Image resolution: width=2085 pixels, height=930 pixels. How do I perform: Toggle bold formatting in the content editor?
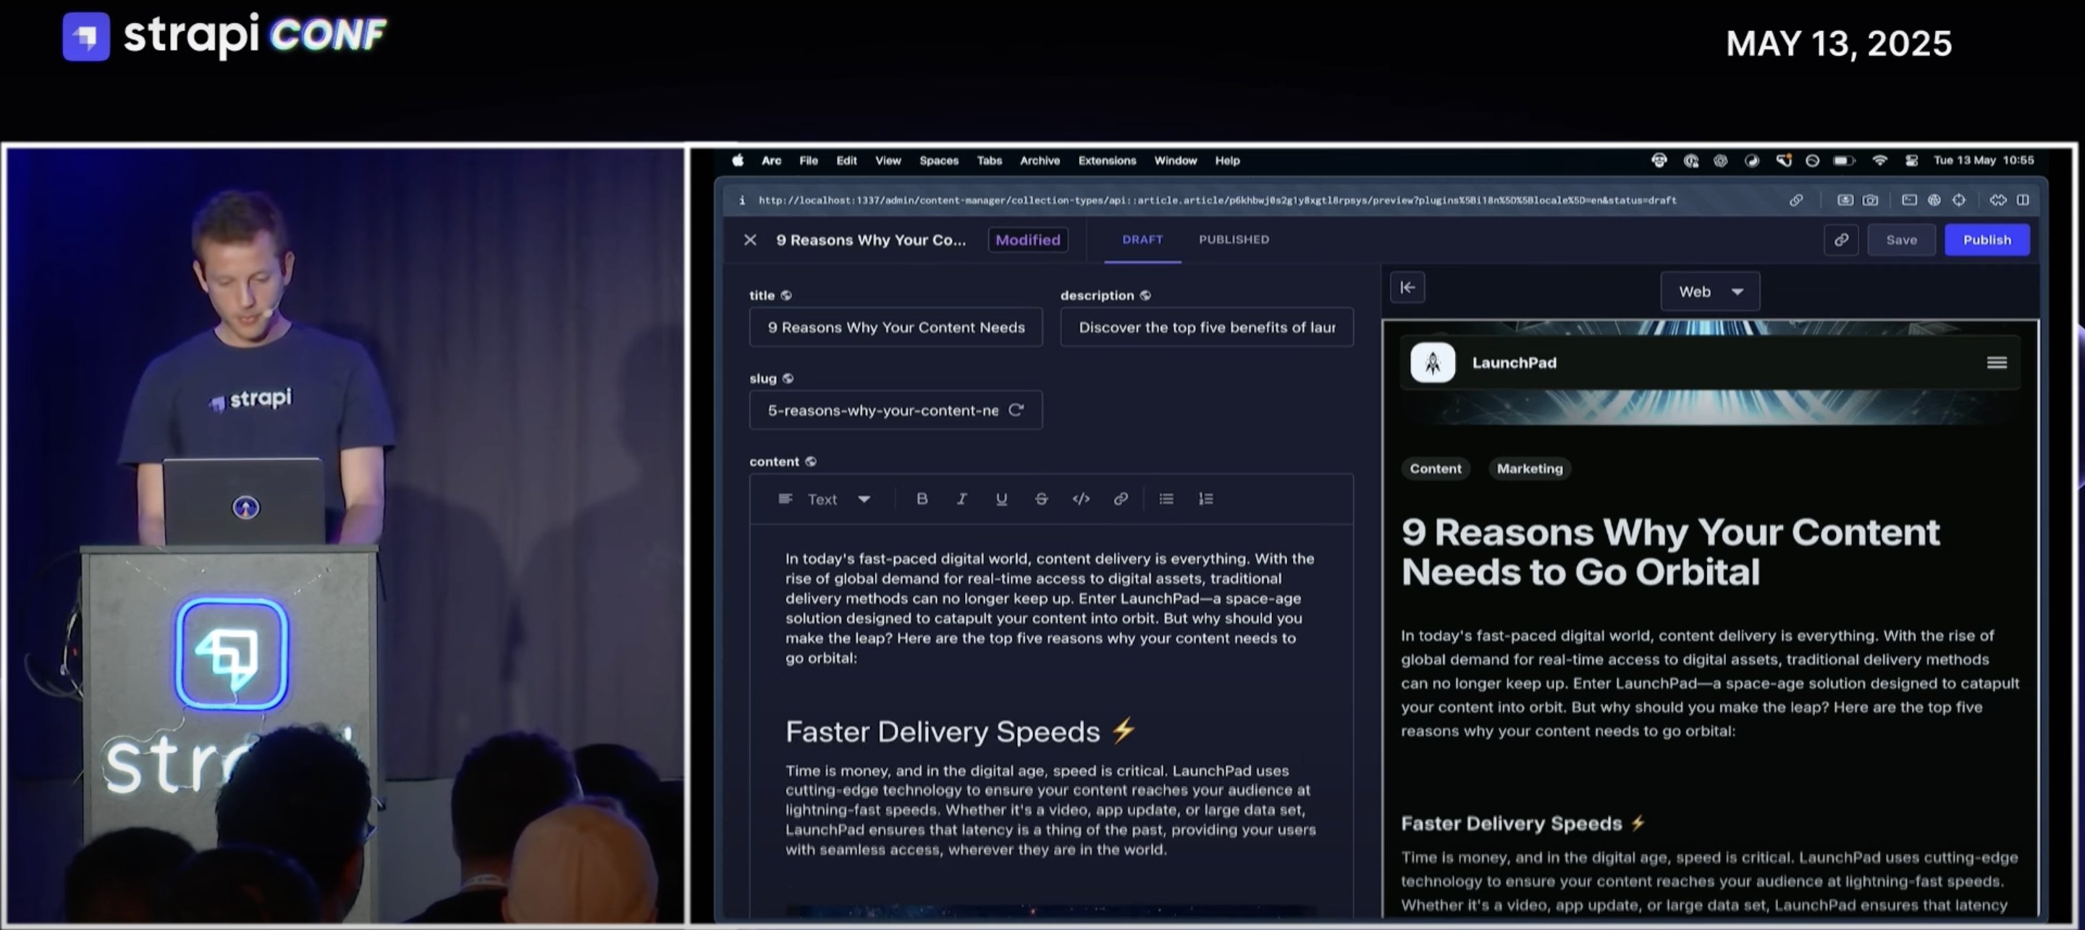(922, 499)
